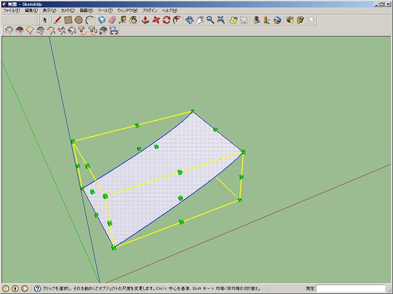Choose the Line pencil tool

click(x=58, y=20)
